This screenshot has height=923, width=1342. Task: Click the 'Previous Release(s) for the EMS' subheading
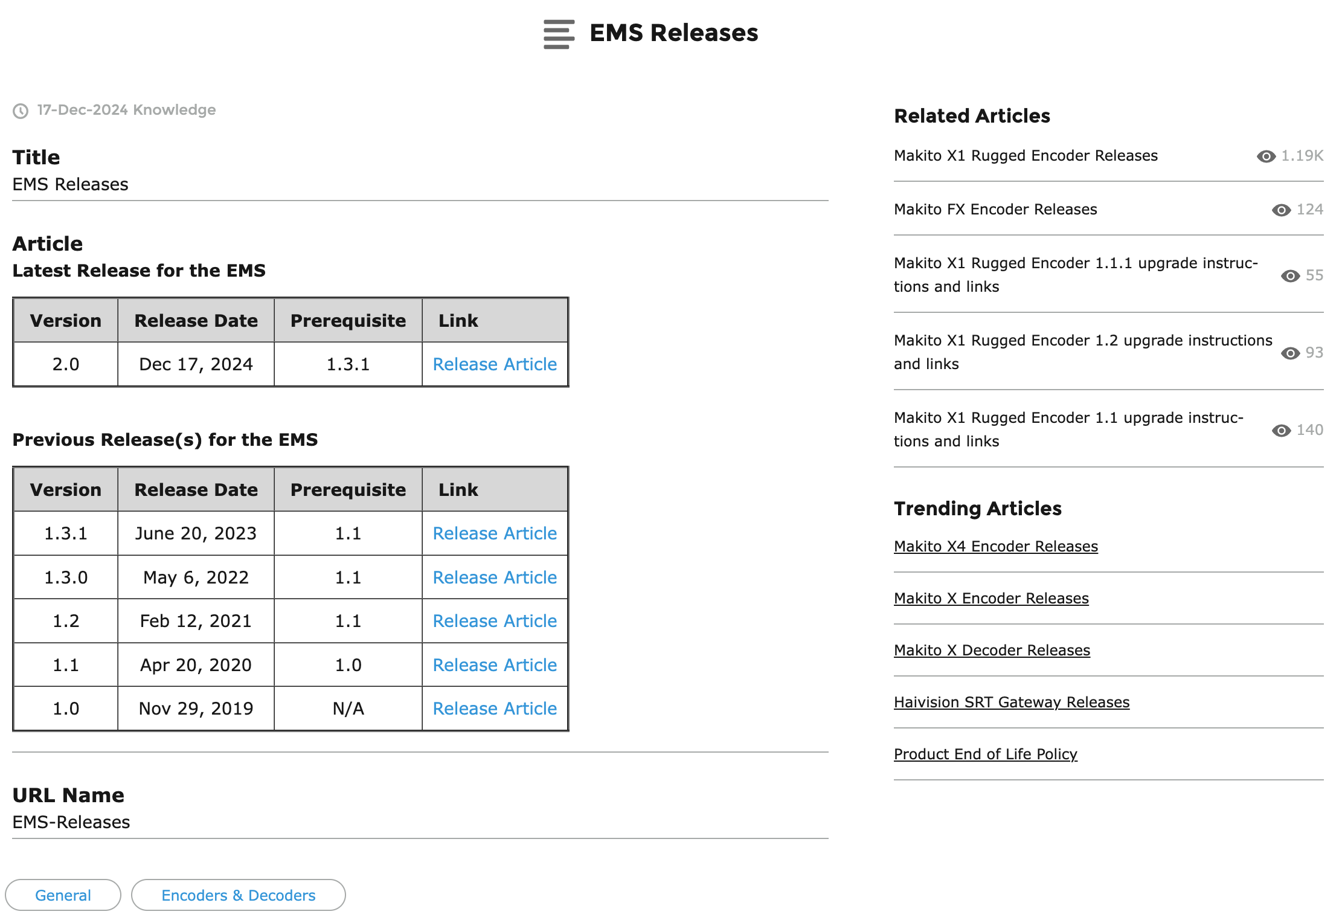coord(165,440)
